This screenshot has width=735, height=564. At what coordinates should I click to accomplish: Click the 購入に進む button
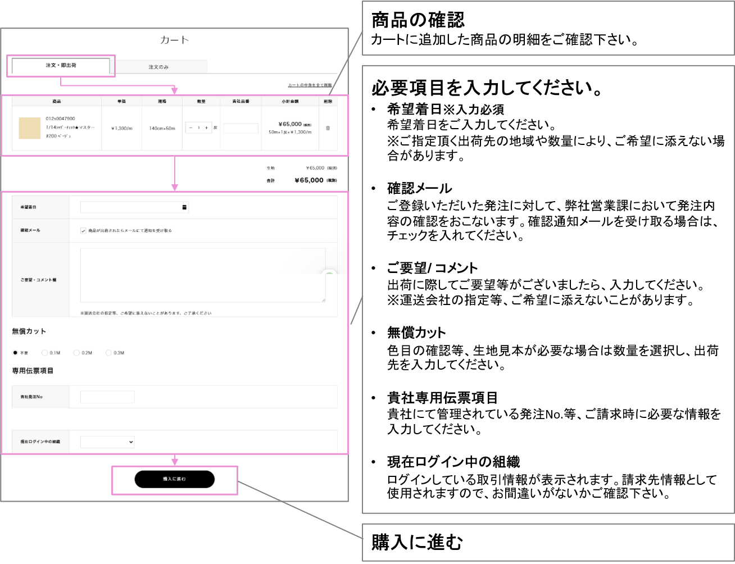174,479
